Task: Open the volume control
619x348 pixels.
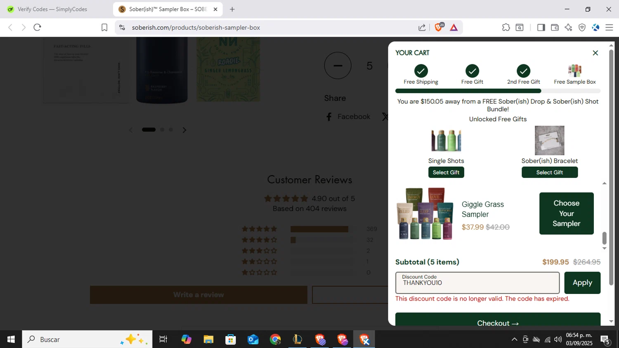Action: point(558,339)
